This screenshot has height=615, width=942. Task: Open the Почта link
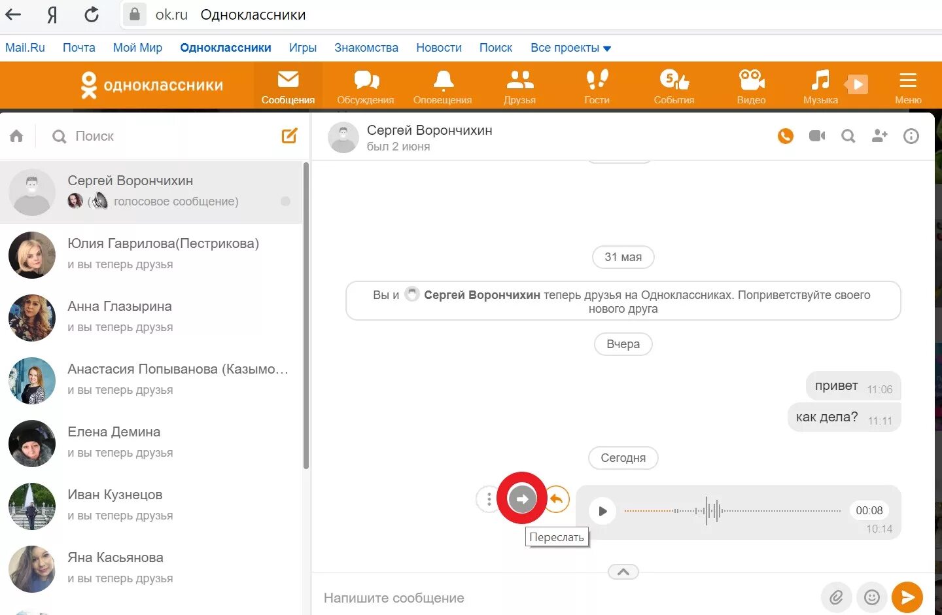tap(79, 48)
